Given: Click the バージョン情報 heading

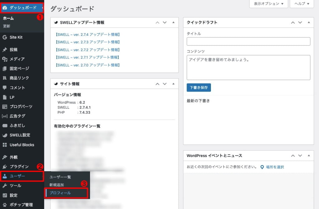Looking at the screenshot, I should point(67,95).
